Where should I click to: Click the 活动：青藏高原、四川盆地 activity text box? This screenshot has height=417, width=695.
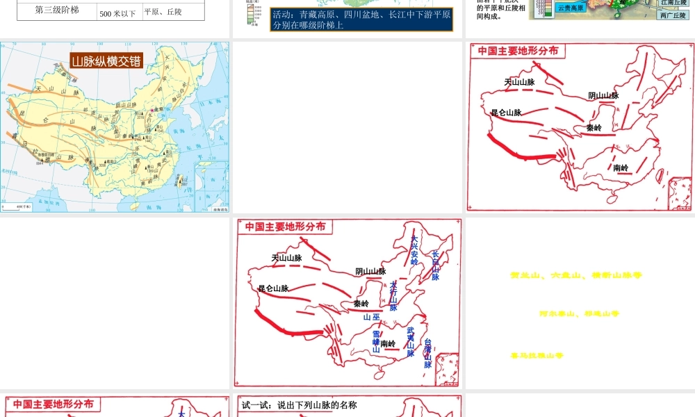tap(361, 20)
